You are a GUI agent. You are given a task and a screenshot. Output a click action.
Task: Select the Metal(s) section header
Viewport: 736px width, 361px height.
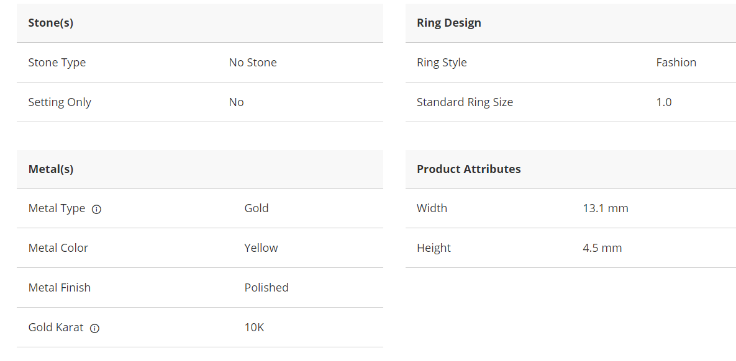(x=51, y=169)
